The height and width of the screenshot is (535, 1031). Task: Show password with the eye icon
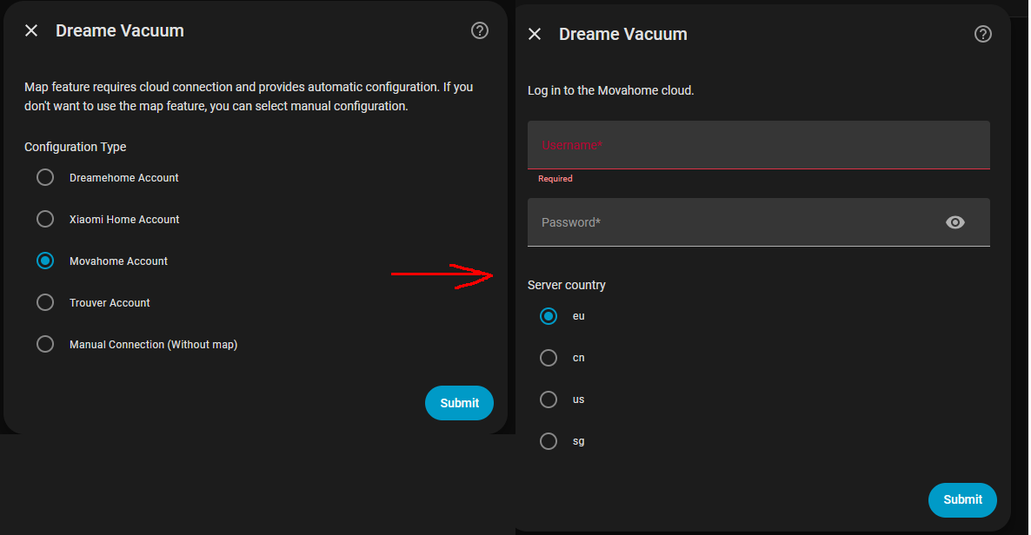click(955, 222)
